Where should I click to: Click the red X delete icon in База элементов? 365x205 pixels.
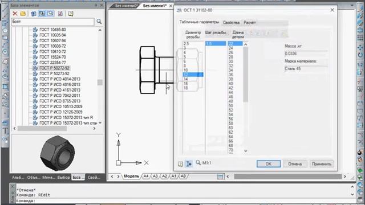point(15,14)
